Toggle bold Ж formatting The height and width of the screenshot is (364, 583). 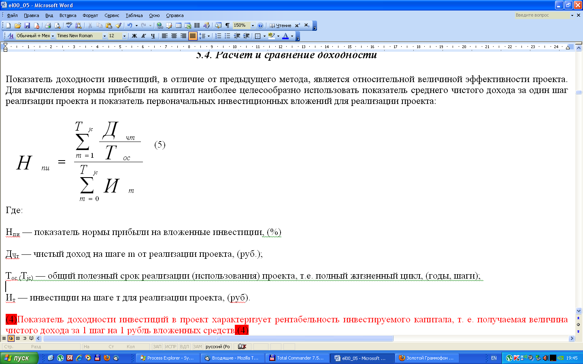coord(134,36)
